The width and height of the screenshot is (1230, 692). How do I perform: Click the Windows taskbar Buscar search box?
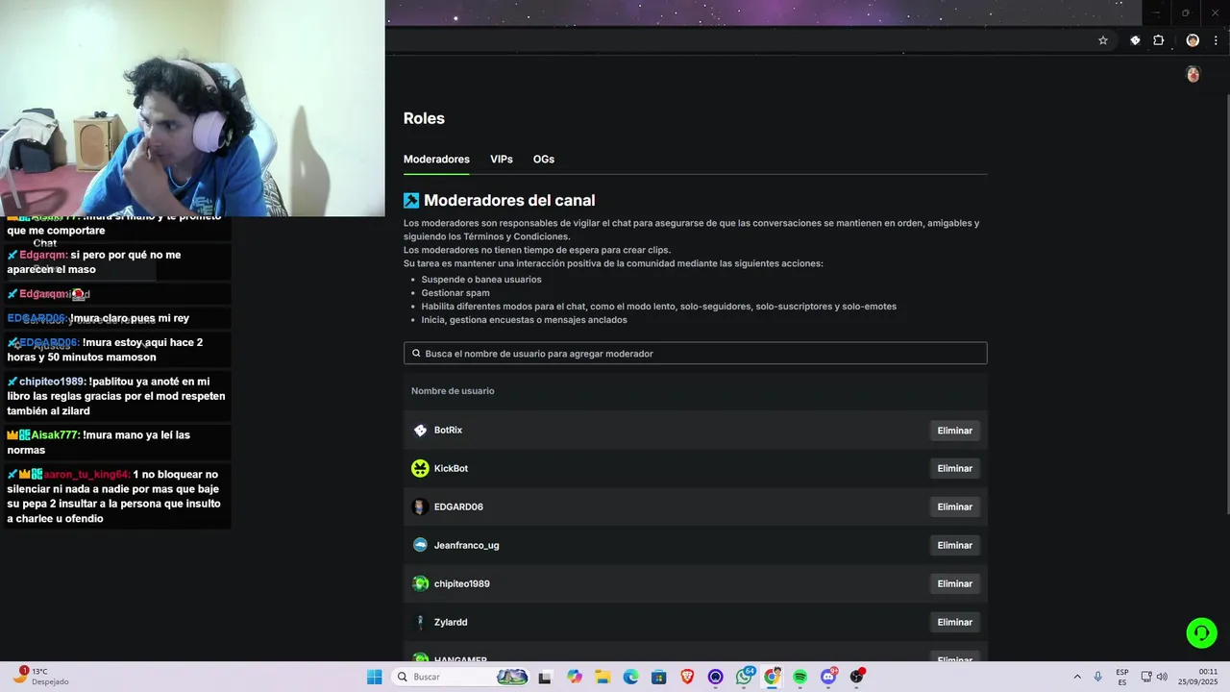(462, 677)
